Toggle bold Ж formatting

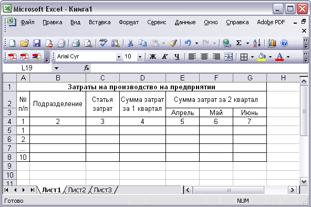coord(152,57)
